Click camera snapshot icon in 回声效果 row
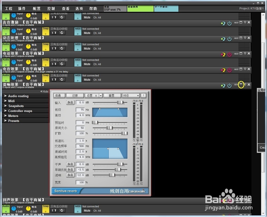 click(x=54, y=210)
